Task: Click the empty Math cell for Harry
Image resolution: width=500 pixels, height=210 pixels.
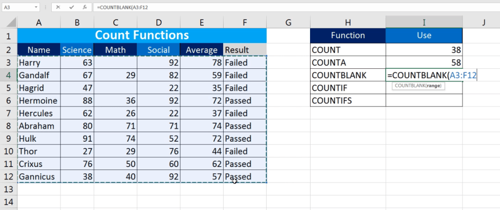Action: (x=115, y=63)
